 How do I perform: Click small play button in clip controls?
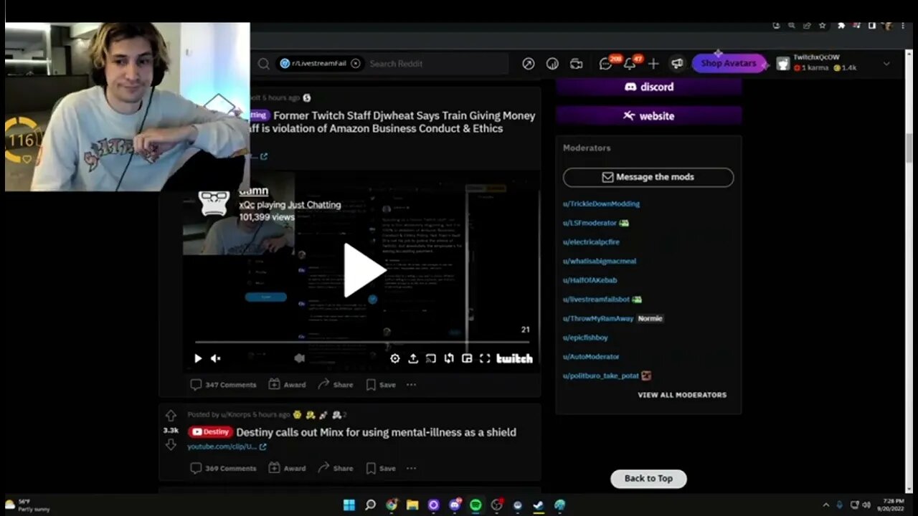point(198,358)
